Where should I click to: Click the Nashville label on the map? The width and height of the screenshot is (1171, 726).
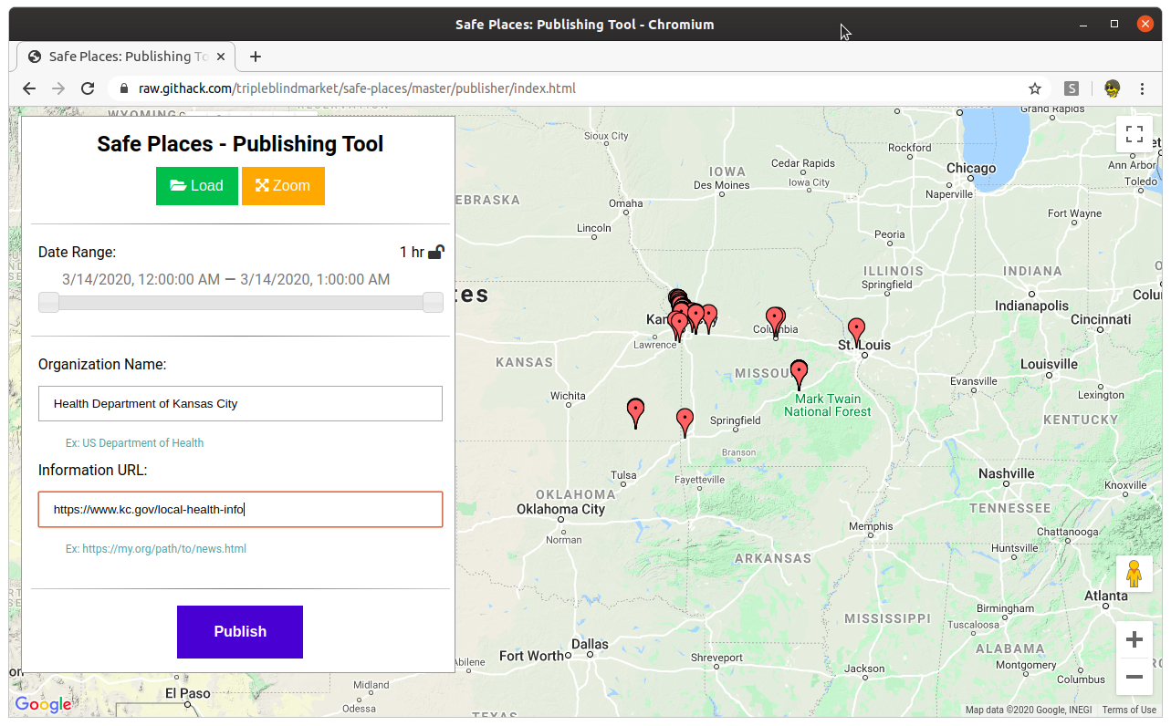pos(1007,473)
